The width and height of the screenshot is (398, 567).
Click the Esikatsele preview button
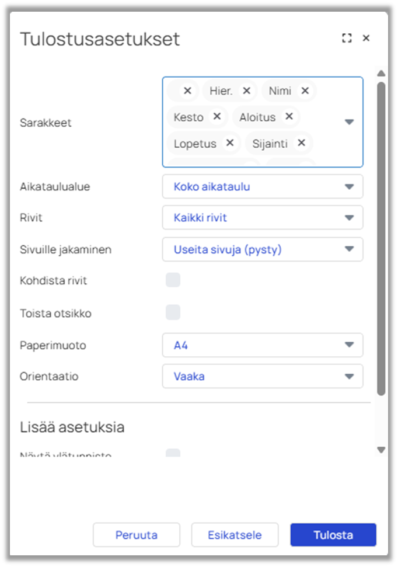pyautogui.click(x=235, y=535)
